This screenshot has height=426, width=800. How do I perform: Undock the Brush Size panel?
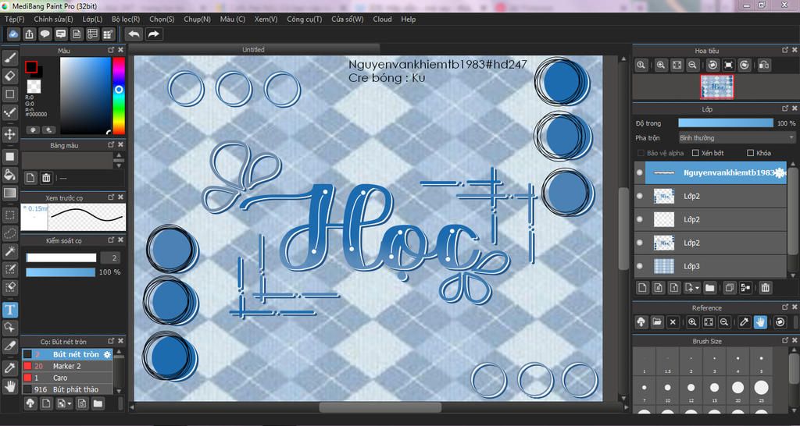(786, 340)
